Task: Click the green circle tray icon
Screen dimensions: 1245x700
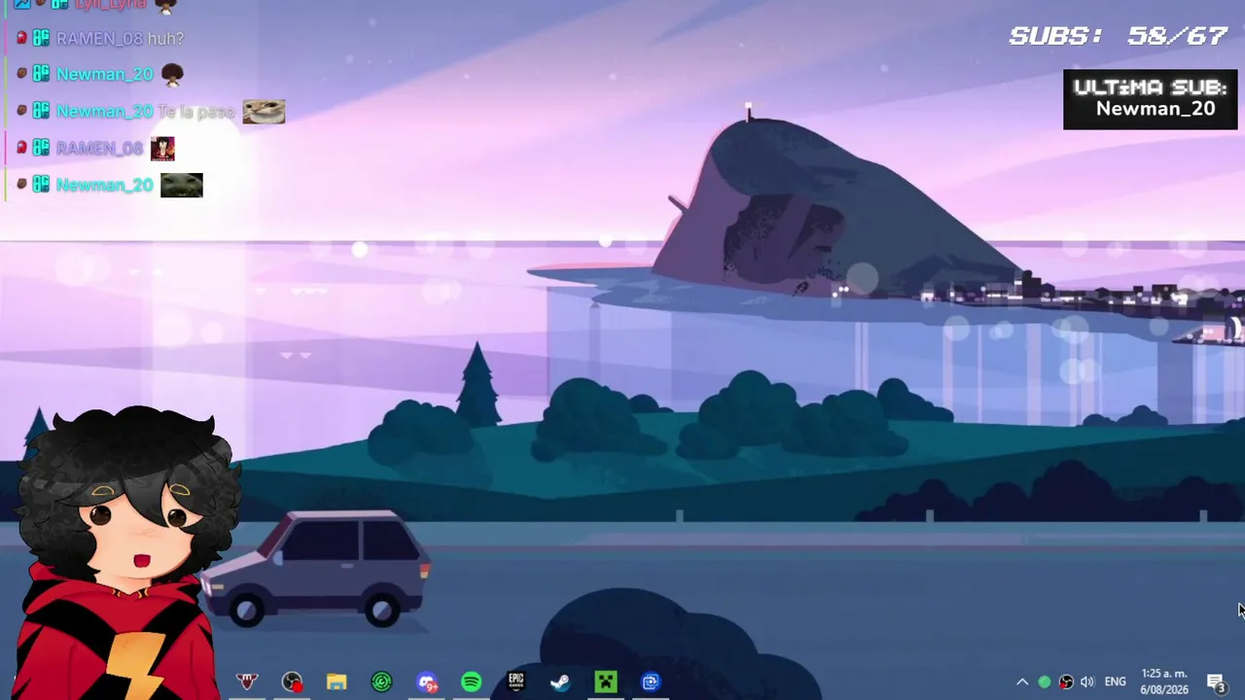Action: pos(1045,682)
